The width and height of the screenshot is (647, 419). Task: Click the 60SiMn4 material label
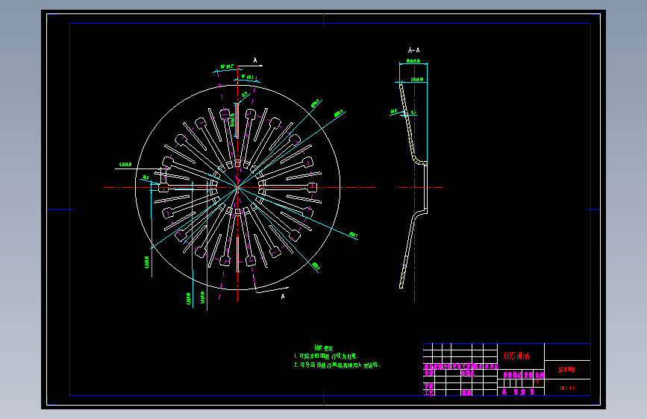(516, 356)
